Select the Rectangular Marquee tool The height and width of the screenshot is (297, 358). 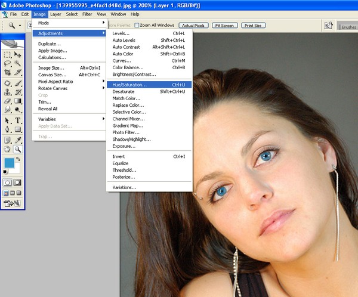[7, 54]
